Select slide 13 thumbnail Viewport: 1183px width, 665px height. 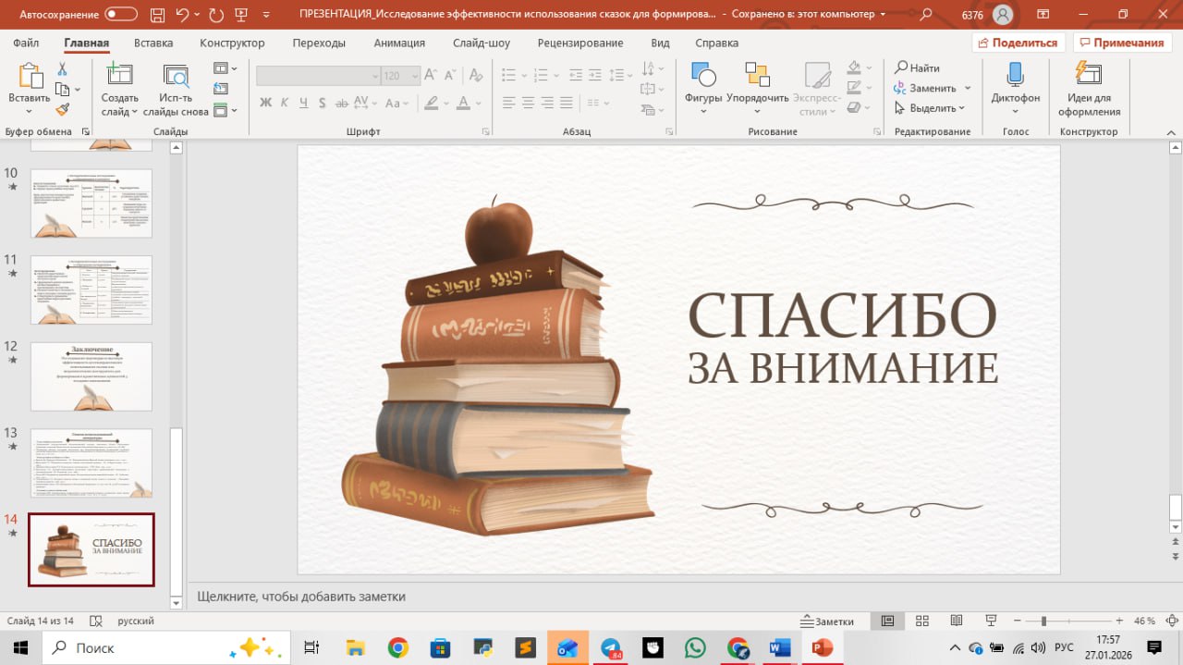[91, 463]
